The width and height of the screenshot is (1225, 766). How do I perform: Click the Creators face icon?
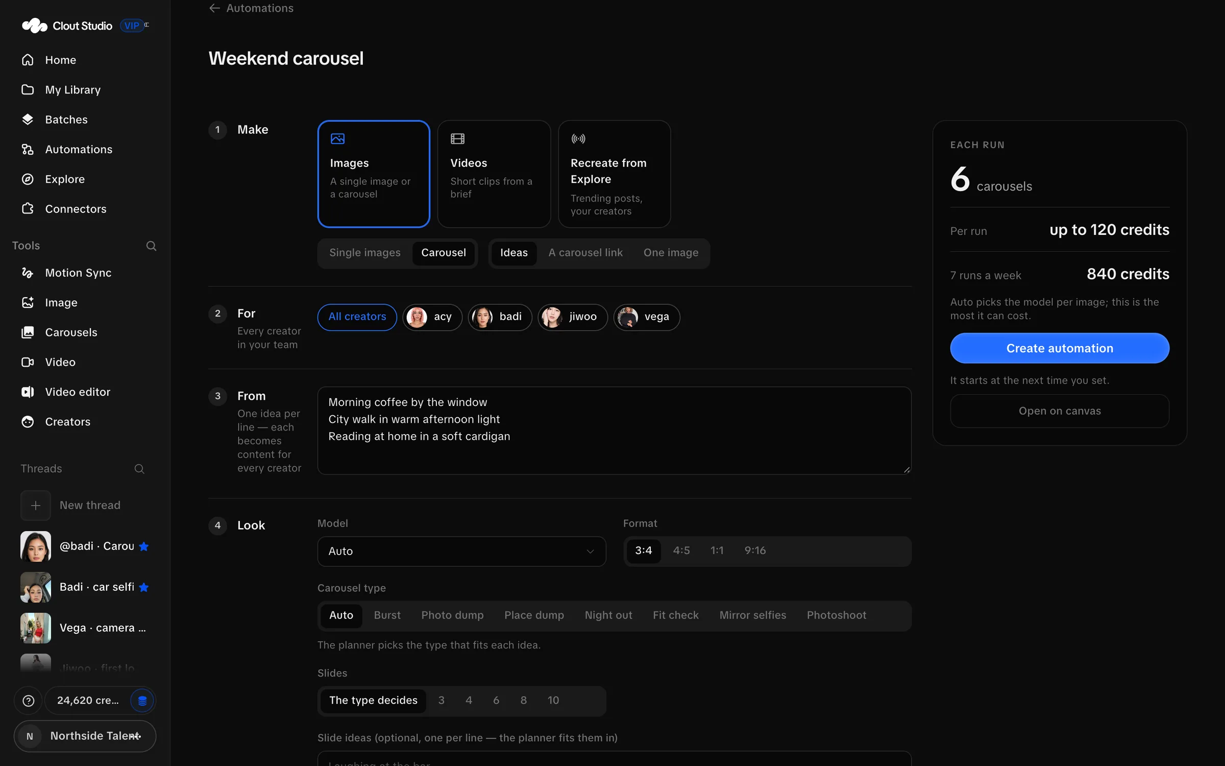(x=28, y=421)
